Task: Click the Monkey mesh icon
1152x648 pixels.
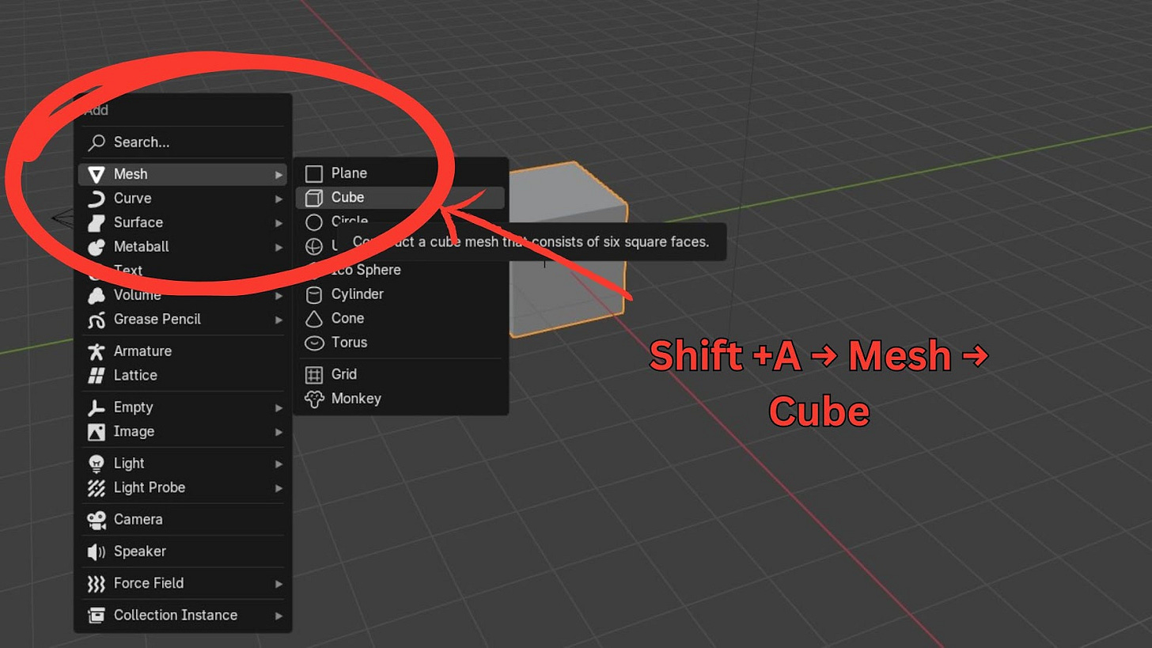Action: [314, 400]
